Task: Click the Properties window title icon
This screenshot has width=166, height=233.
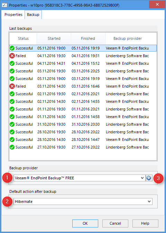Action: (x=4, y=5)
